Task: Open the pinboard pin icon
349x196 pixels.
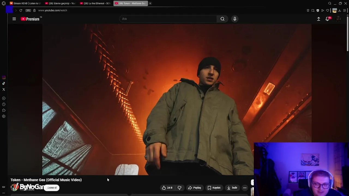Action: [x=308, y=10]
